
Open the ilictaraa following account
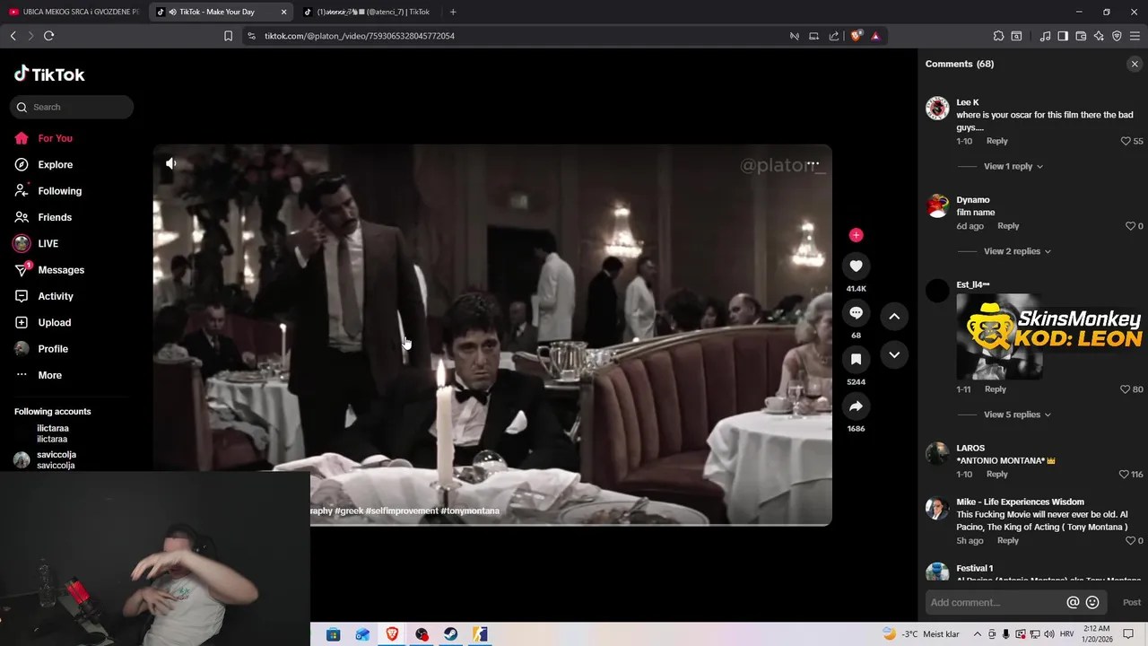tap(52, 433)
